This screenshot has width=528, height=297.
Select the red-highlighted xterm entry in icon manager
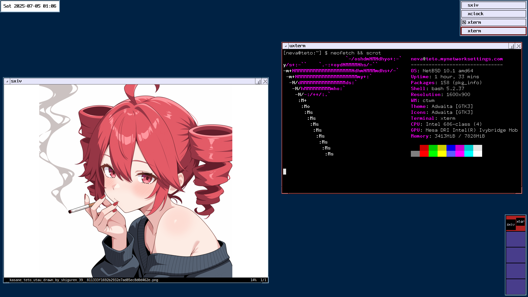coord(493,31)
